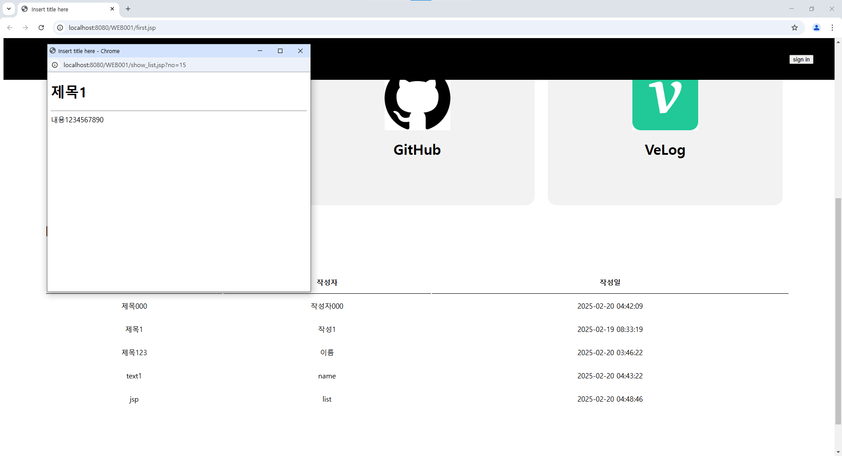Open the 제목000 post row
842x456 pixels.
tap(134, 306)
